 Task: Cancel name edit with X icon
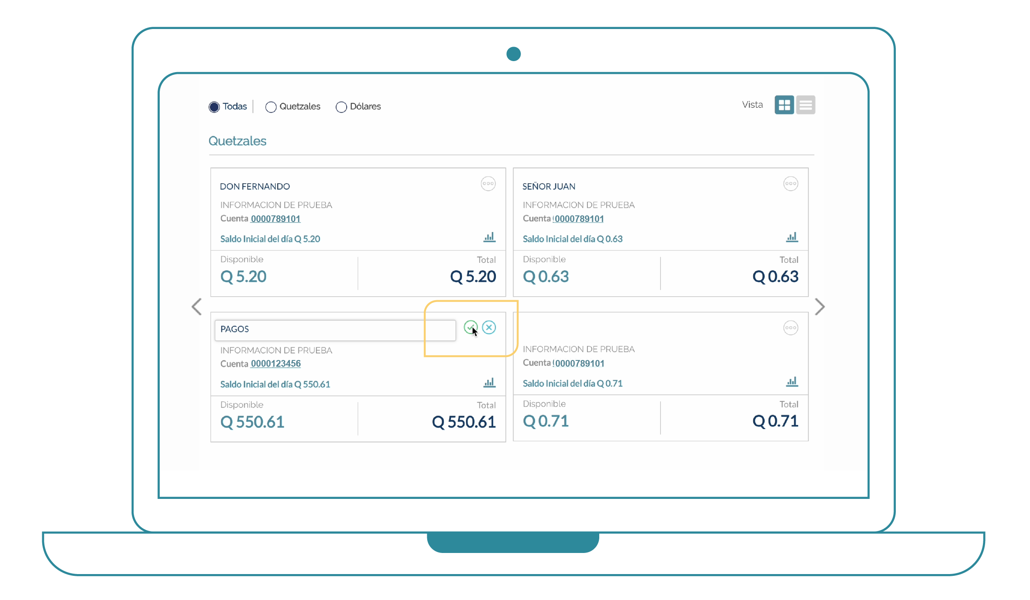489,327
